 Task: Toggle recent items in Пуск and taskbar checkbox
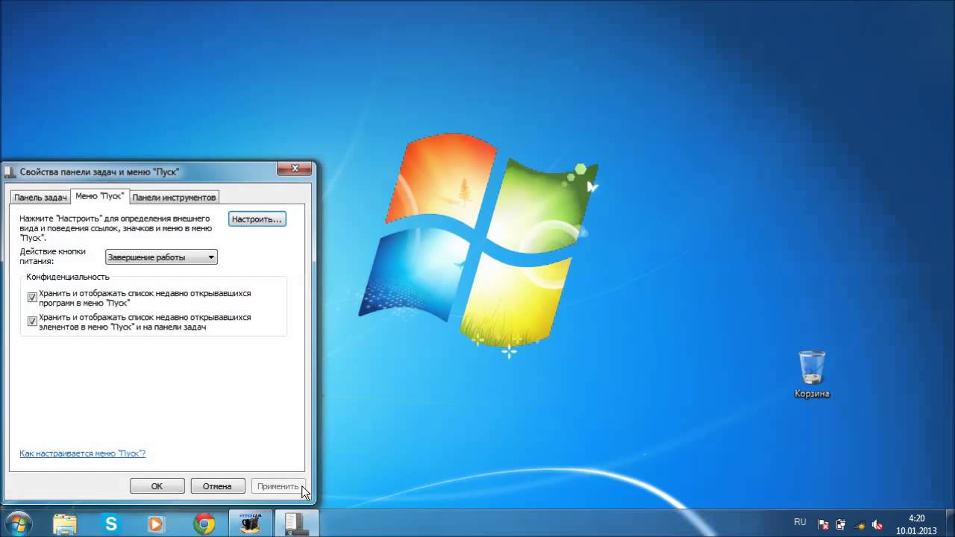point(32,321)
